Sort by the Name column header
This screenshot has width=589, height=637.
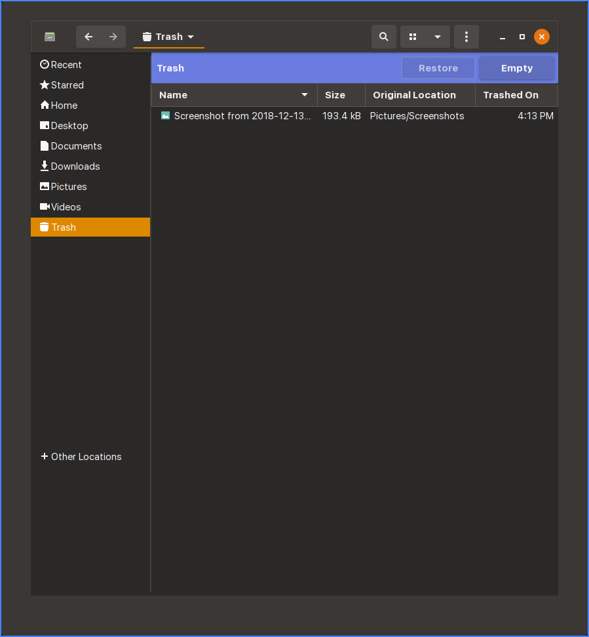[235, 95]
